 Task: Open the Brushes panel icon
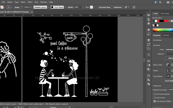click(x=149, y=19)
